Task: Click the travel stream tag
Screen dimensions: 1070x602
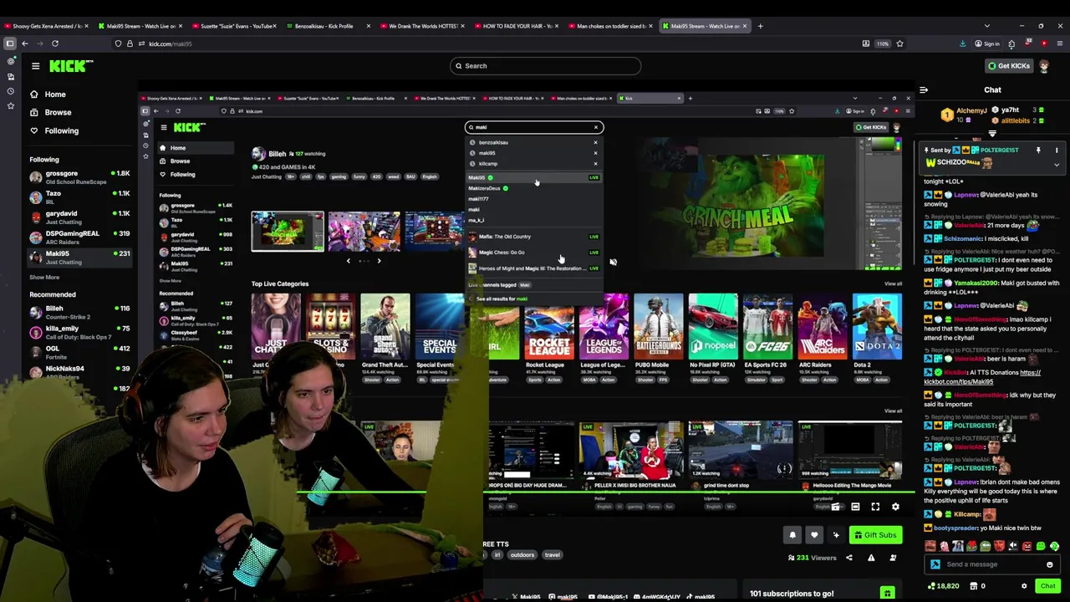Action: [x=553, y=555]
